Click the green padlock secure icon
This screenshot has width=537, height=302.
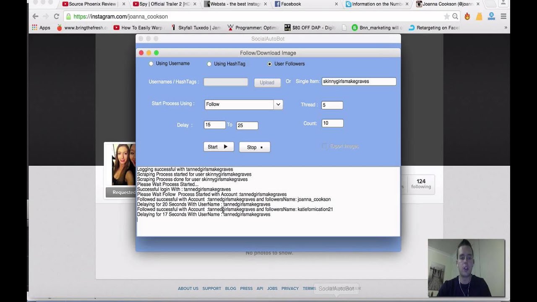click(68, 16)
